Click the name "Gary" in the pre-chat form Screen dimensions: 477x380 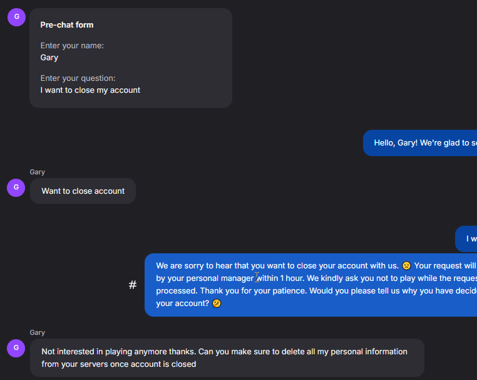49,58
